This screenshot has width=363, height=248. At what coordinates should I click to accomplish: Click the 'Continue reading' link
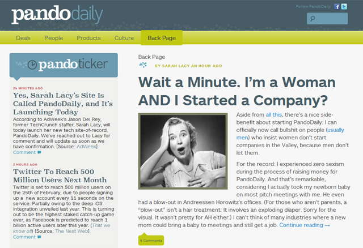coord(304,225)
